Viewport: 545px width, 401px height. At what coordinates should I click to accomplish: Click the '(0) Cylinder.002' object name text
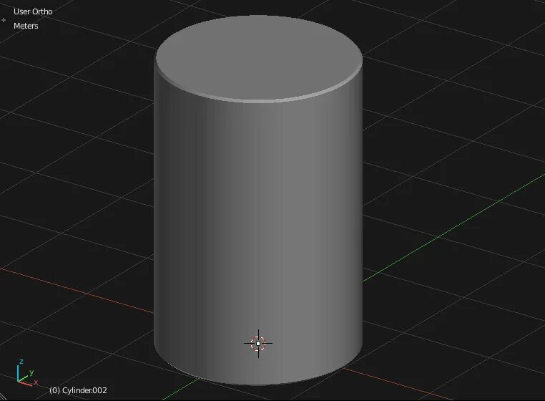pos(78,390)
